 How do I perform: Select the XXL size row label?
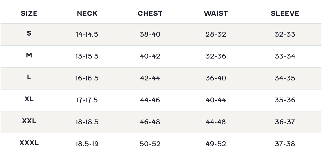coord(29,121)
